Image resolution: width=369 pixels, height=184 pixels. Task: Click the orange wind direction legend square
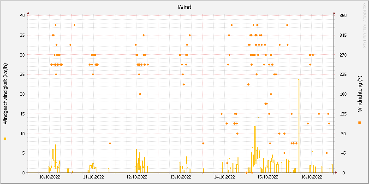click(x=359, y=122)
